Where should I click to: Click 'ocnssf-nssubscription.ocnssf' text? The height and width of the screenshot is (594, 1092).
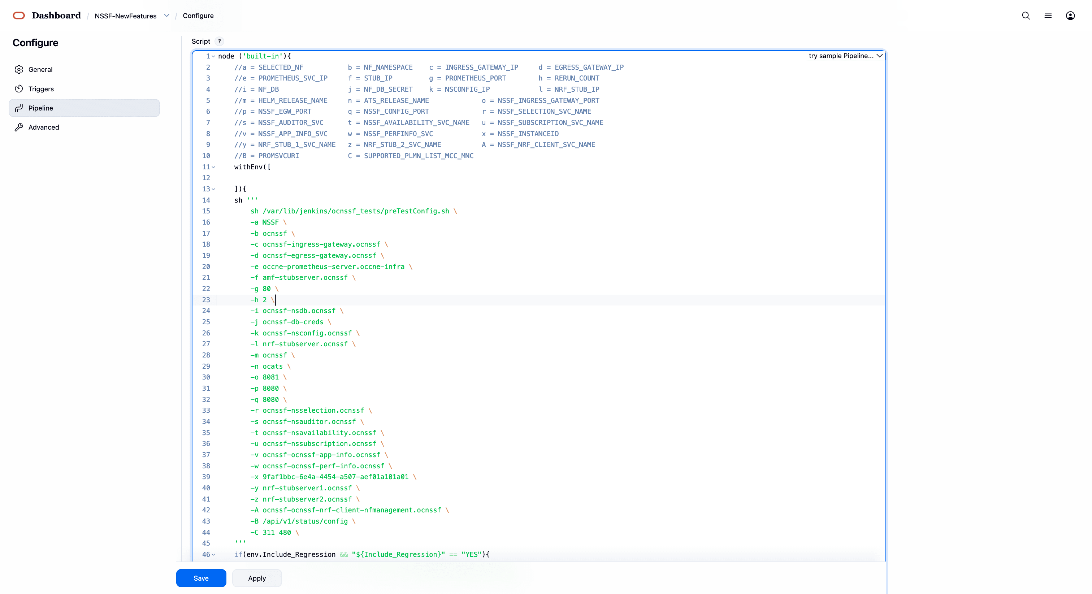tap(319, 443)
